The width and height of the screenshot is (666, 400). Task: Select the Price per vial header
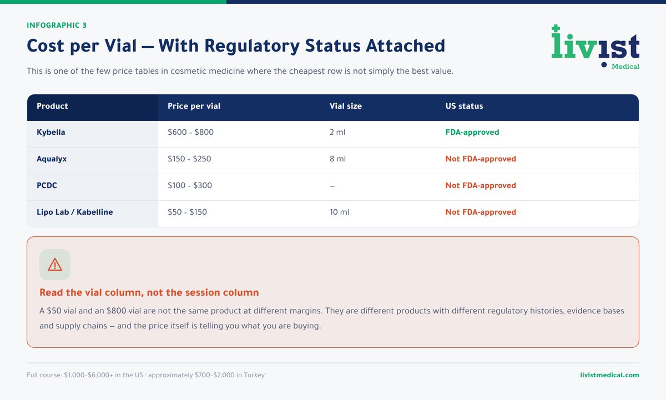click(194, 106)
